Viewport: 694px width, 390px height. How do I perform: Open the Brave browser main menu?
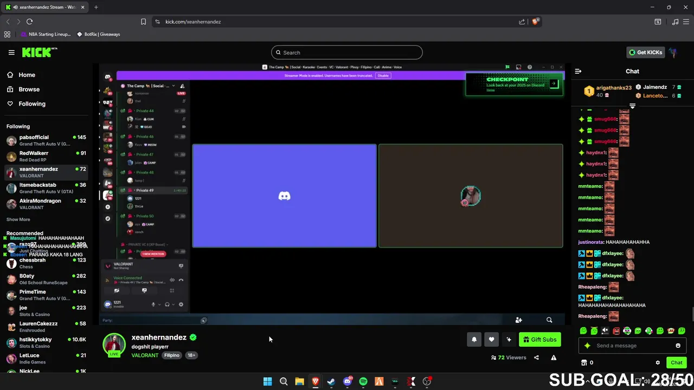[x=687, y=22]
